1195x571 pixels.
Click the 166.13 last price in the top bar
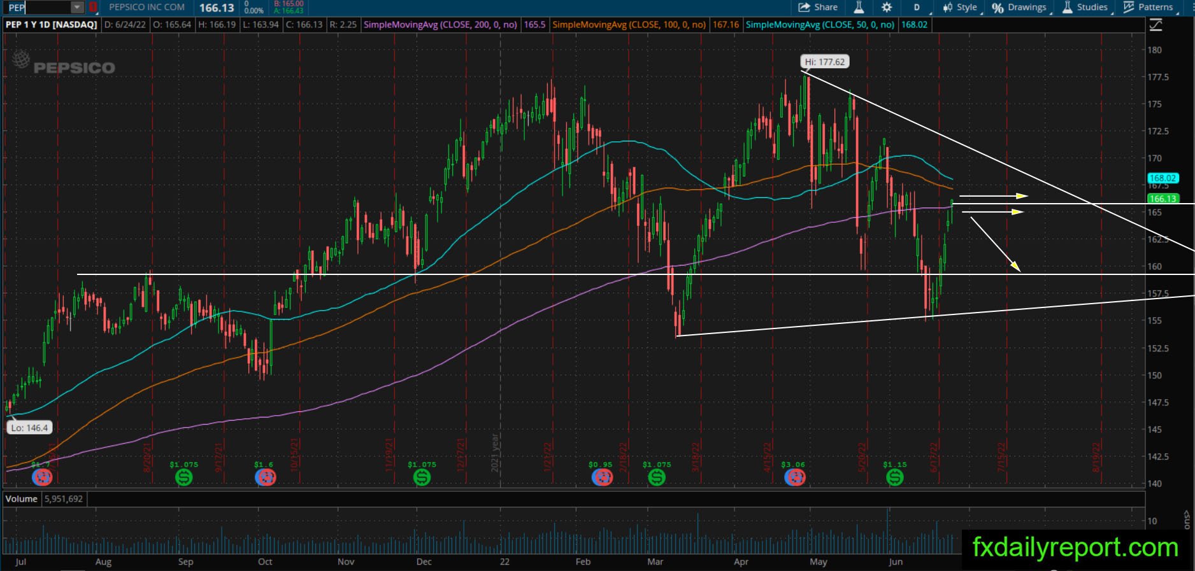pyautogui.click(x=217, y=8)
